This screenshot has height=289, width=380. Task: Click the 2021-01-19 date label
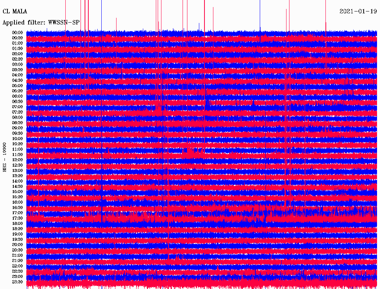(358, 11)
